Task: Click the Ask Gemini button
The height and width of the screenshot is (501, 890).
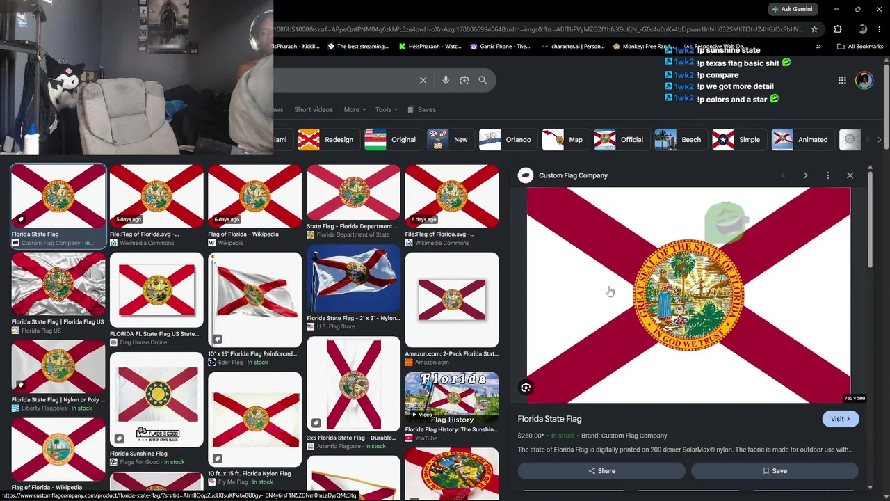Action: pyautogui.click(x=793, y=9)
